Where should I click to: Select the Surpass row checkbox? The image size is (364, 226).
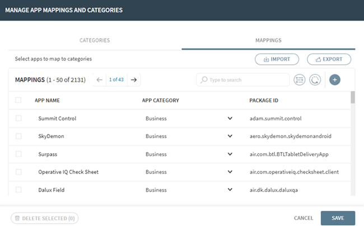[18, 154]
